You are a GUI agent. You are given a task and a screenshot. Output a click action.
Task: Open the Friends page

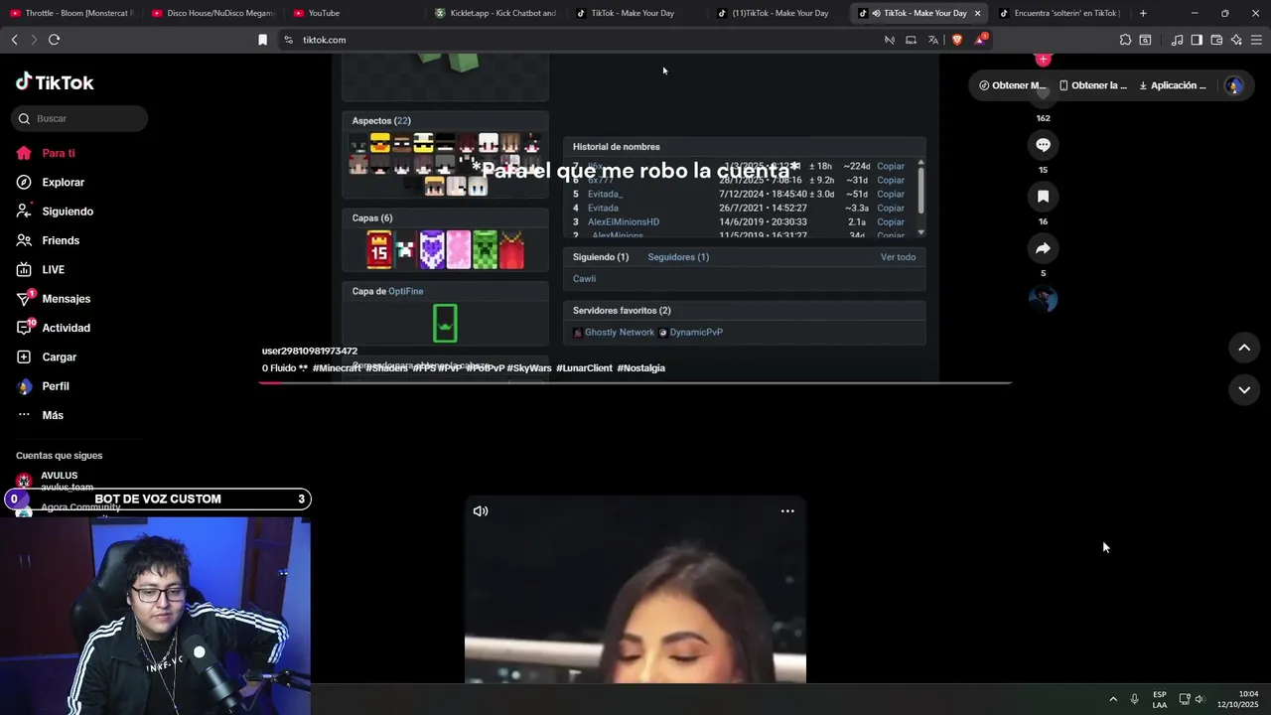coord(48,240)
